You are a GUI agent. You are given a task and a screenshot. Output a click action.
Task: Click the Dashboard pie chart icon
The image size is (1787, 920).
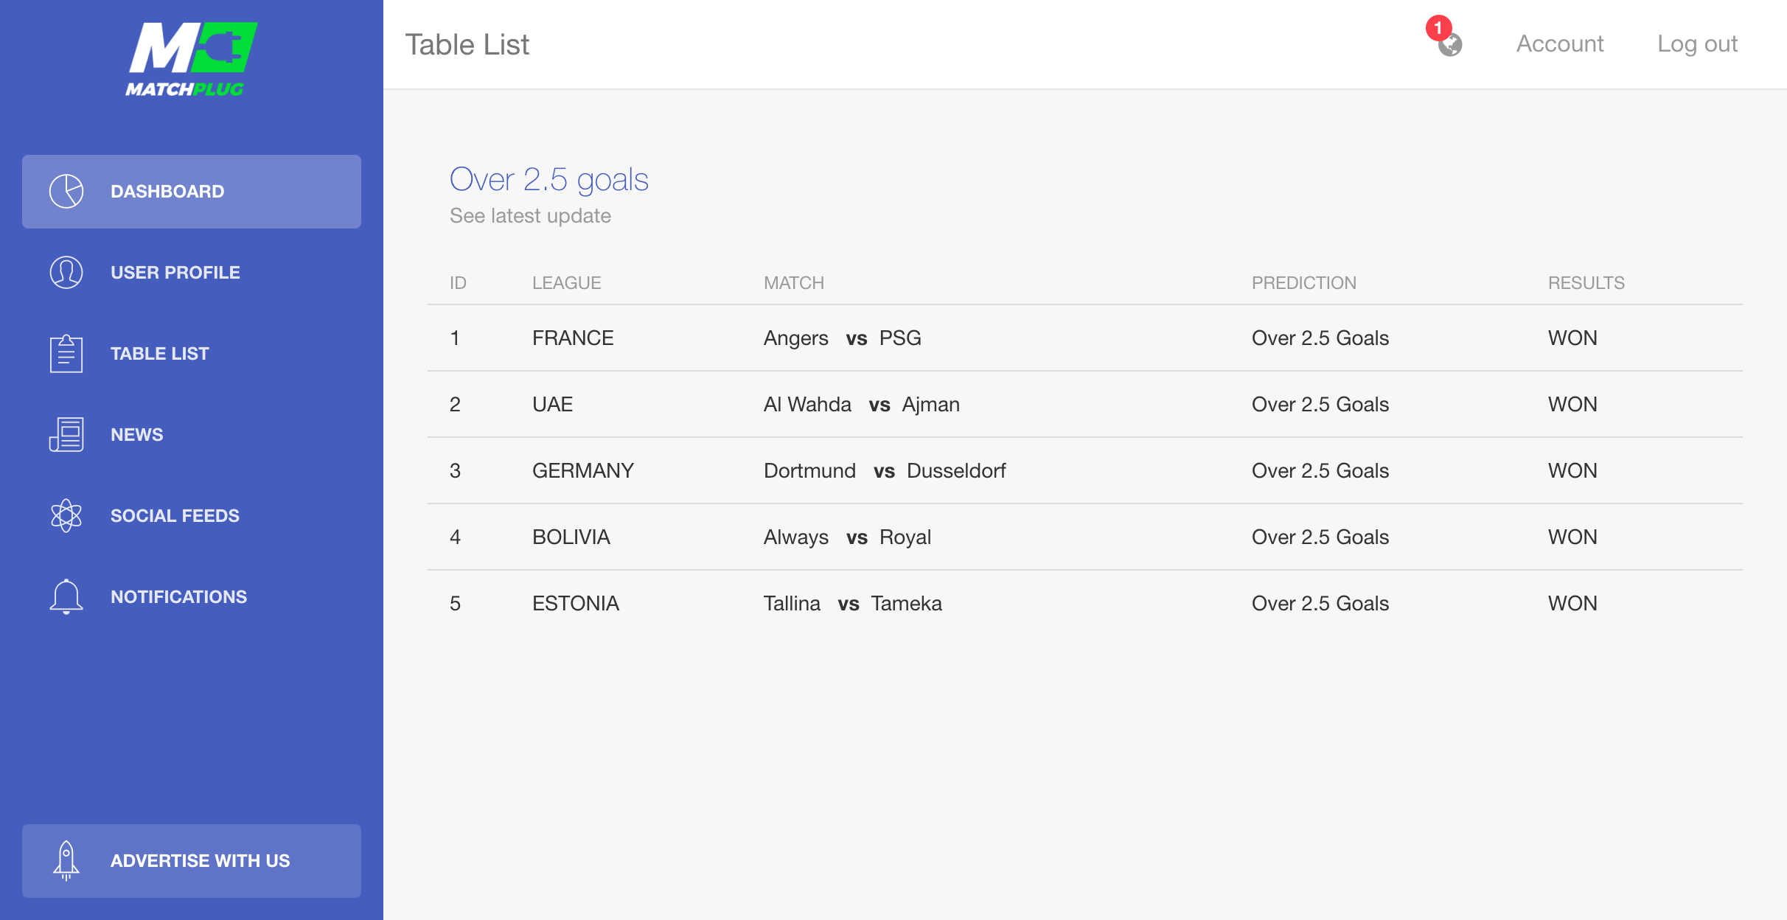pos(66,192)
